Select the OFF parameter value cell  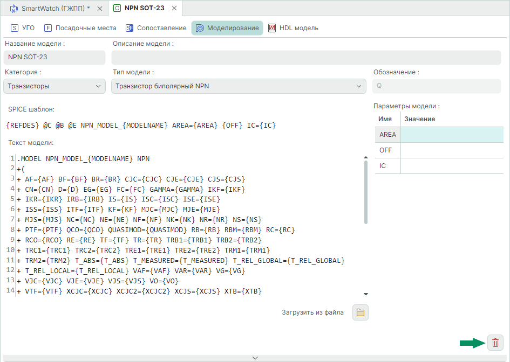coord(452,150)
